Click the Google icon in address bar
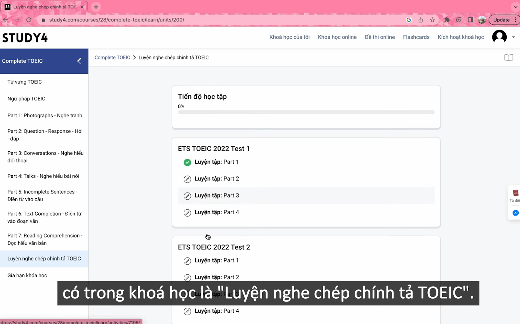The height and width of the screenshot is (324, 520). (x=409, y=20)
